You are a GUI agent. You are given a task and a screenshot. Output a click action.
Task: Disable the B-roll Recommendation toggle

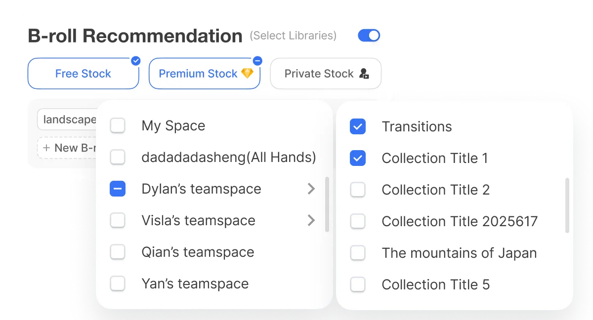pos(369,35)
